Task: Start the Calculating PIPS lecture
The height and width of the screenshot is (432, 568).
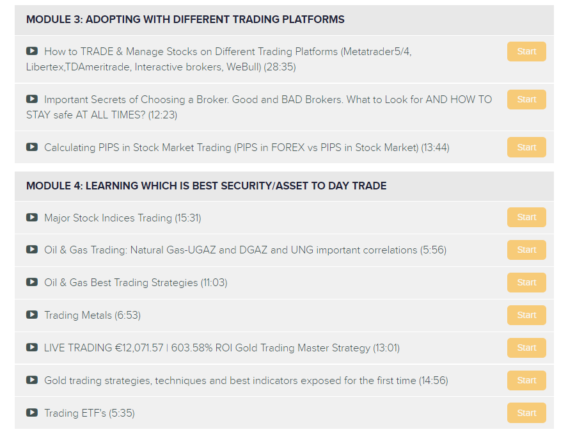Action: [x=526, y=147]
